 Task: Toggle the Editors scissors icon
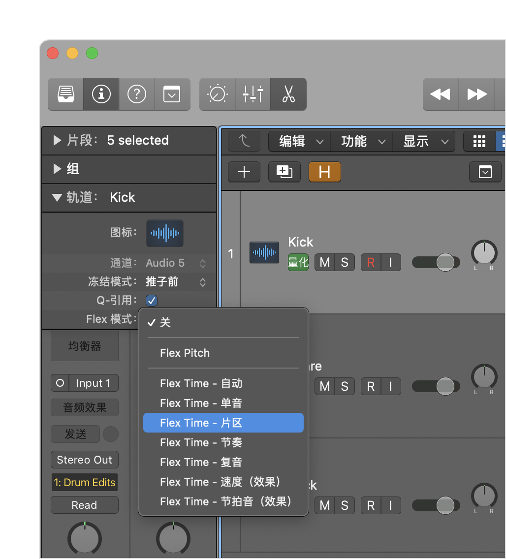288,94
